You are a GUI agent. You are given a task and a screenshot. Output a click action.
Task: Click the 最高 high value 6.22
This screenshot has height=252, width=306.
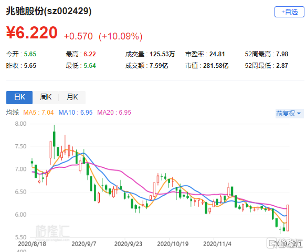[90, 54]
